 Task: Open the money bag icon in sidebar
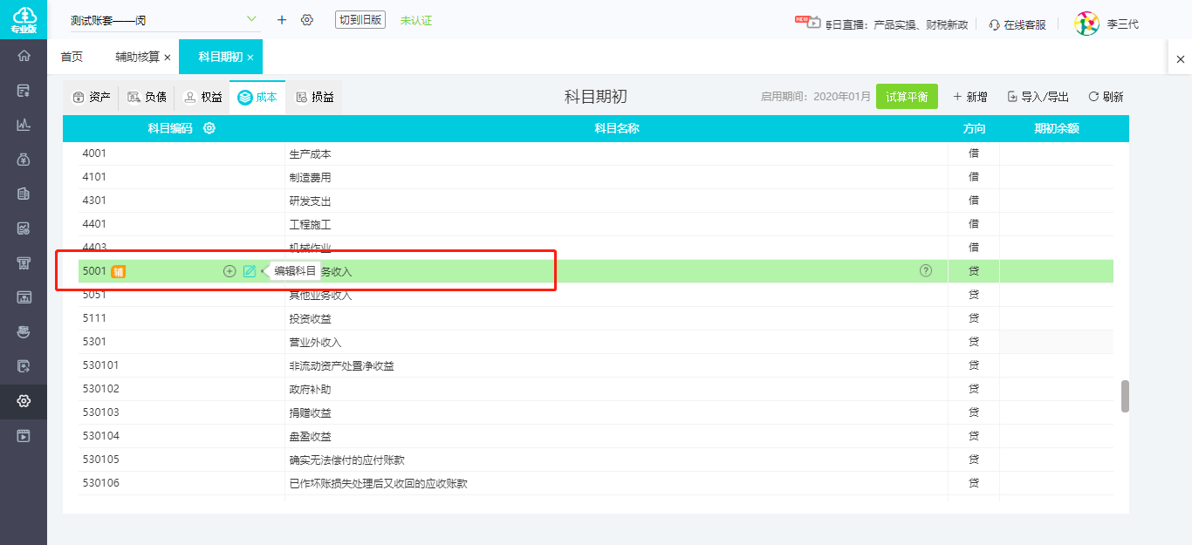24,160
